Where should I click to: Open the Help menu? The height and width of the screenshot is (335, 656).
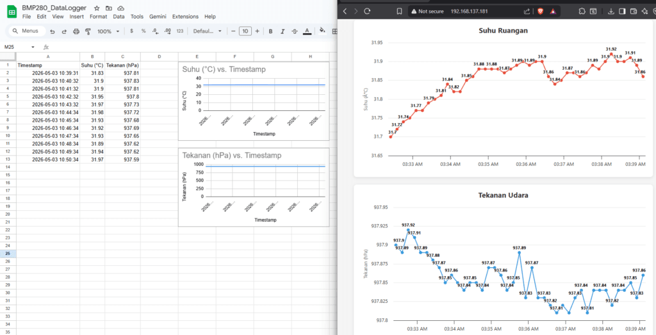210,17
